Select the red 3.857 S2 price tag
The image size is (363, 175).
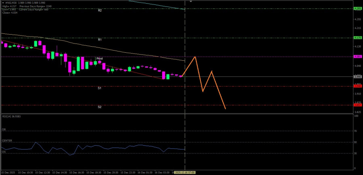(357, 105)
